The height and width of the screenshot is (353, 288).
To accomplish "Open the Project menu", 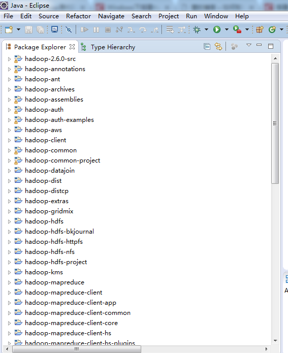I will point(169,16).
